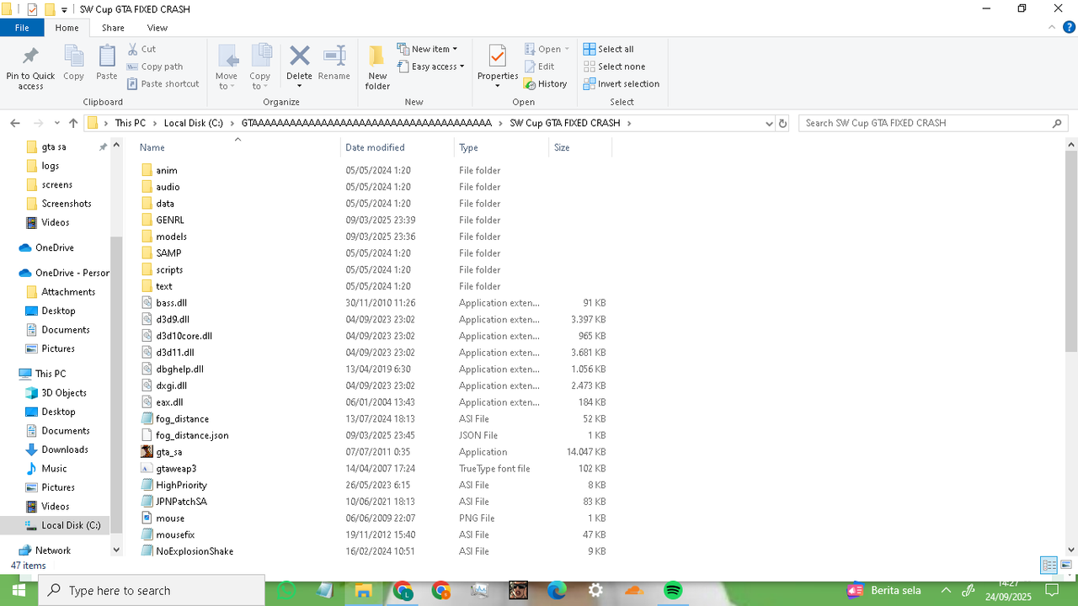This screenshot has width=1078, height=606.
Task: Click Paste shortcut command
Action: 163,84
